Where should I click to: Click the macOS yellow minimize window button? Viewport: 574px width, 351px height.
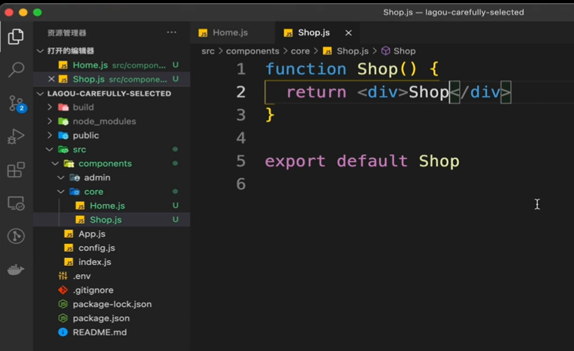(x=23, y=13)
